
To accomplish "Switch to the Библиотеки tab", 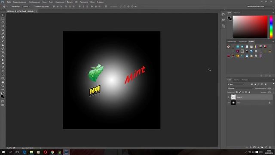I will [x=232, y=42].
